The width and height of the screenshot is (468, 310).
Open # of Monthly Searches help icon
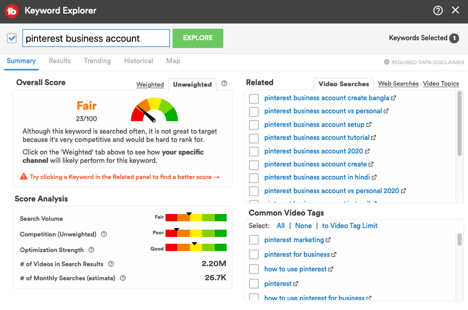click(123, 278)
